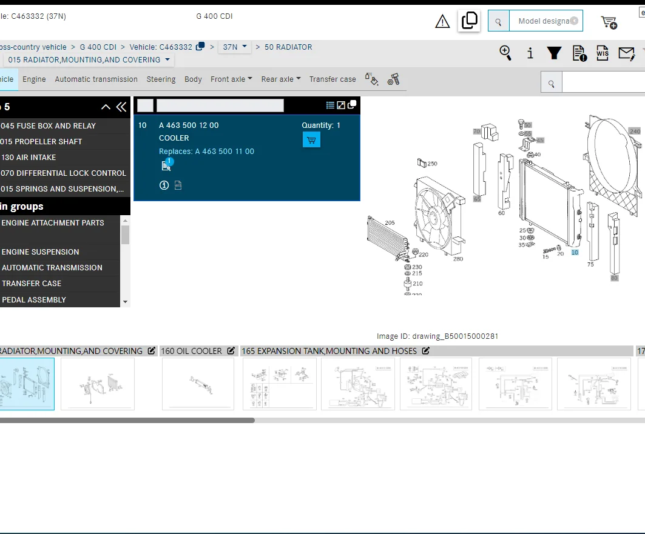The width and height of the screenshot is (645, 534).
Task: Collapse sidebar with double left chevron
Action: (121, 107)
